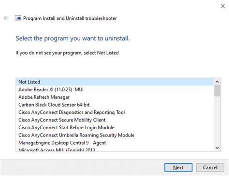The height and width of the screenshot is (176, 229).
Task: Choose Adobe Refresh Manager from list
Action: point(114,97)
